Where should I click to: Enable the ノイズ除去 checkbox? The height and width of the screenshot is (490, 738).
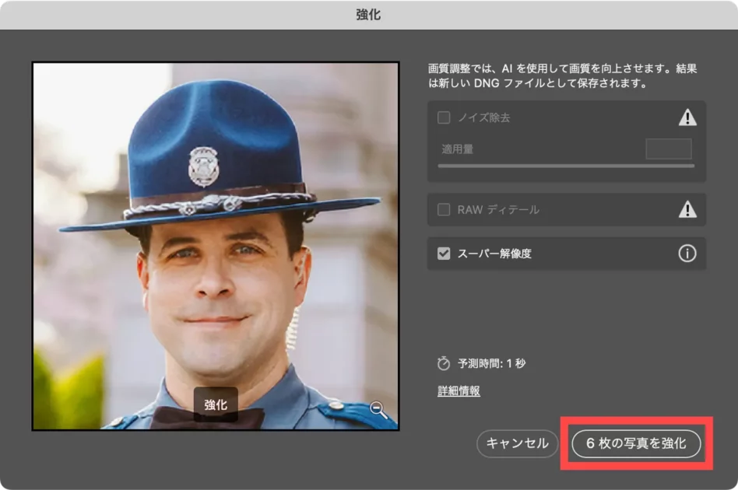tap(444, 117)
